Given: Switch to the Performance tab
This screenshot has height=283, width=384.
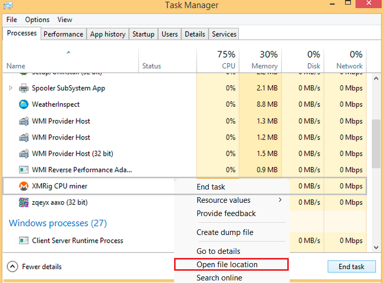Looking at the screenshot, I should pyautogui.click(x=63, y=34).
